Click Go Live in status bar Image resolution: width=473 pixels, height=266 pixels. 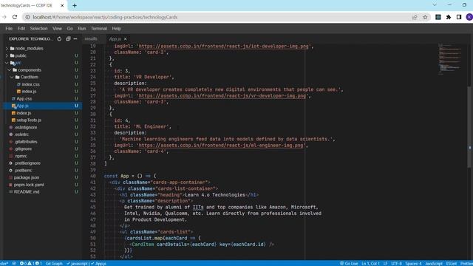pyautogui.click(x=349, y=263)
